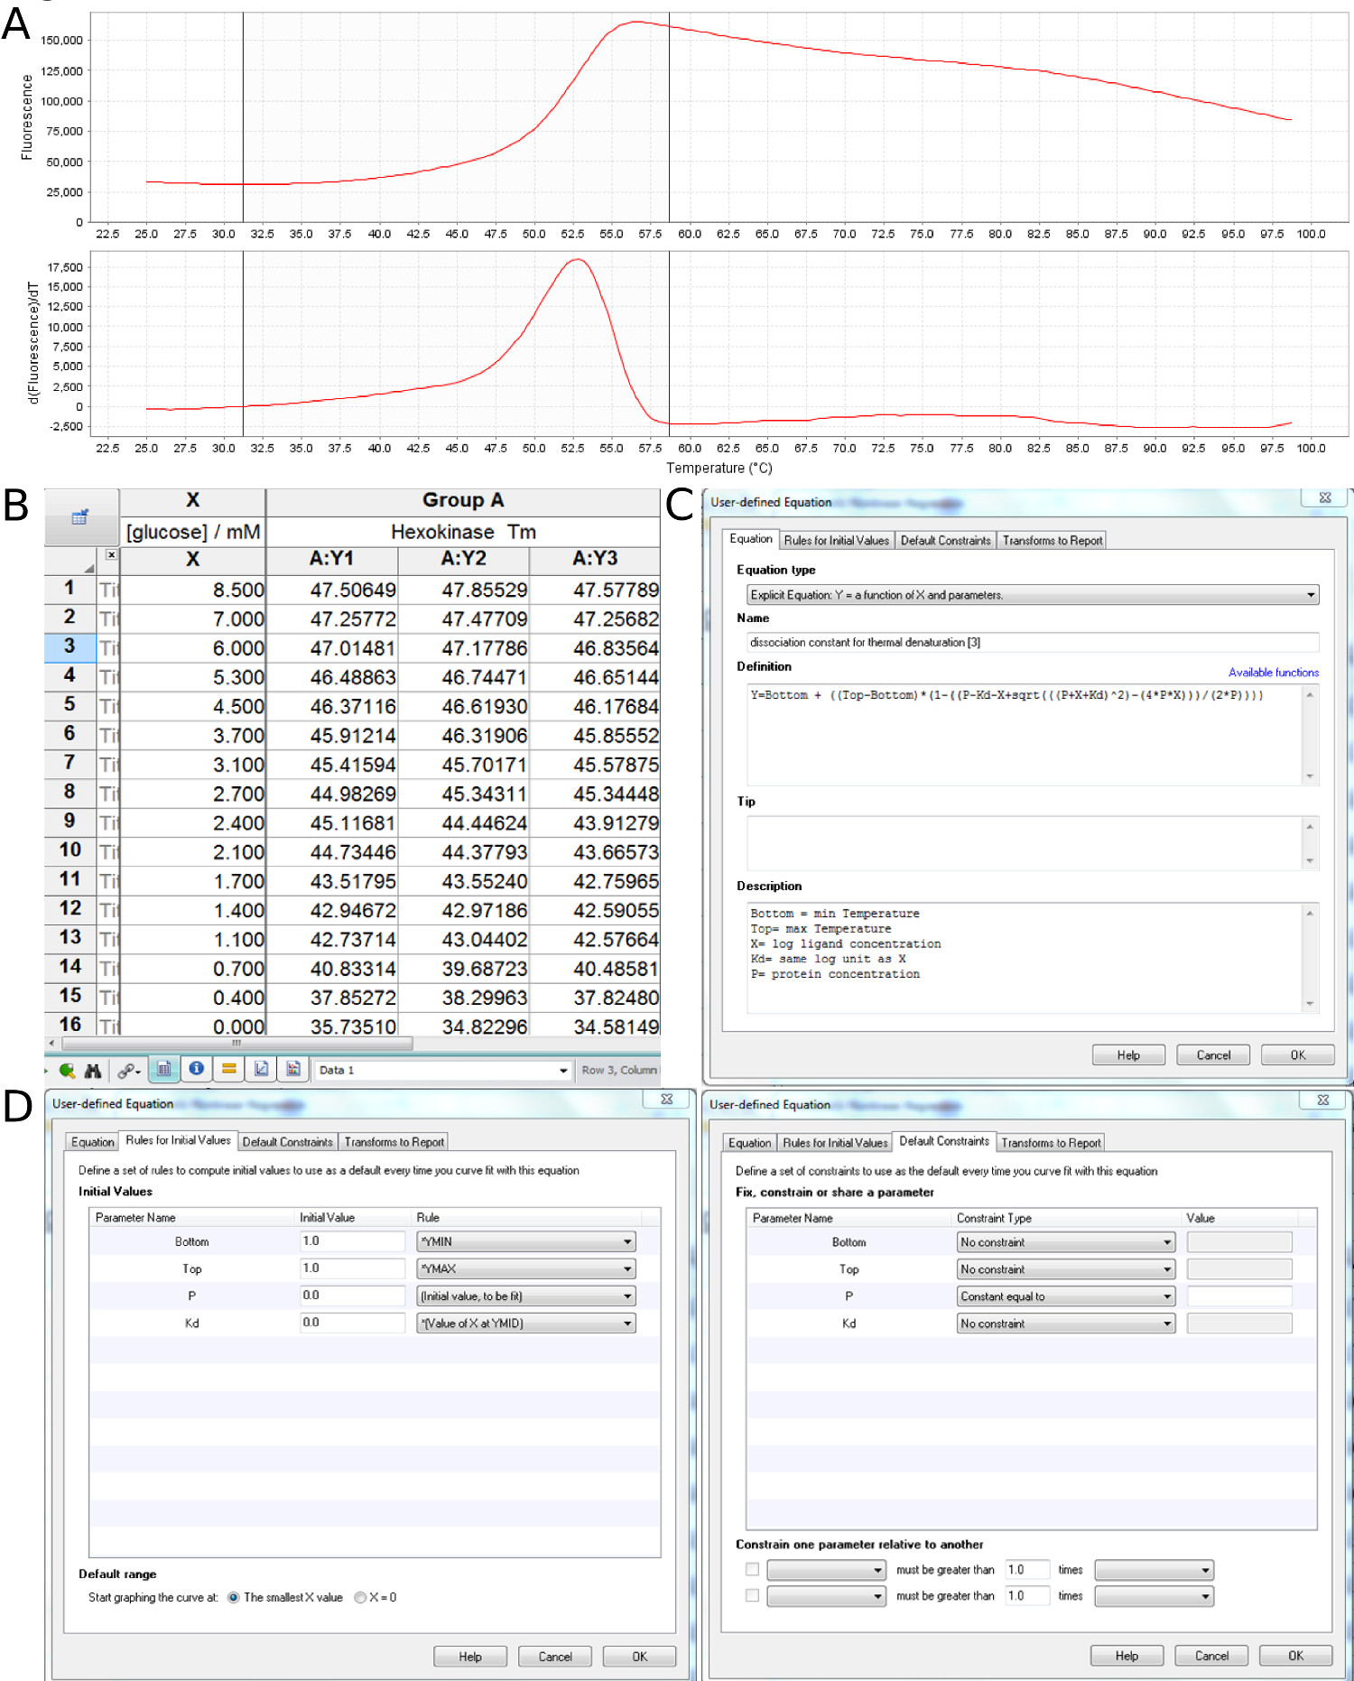Click Help in the Rules for Initial Values dialog
1354x1681 pixels.
tap(470, 1657)
